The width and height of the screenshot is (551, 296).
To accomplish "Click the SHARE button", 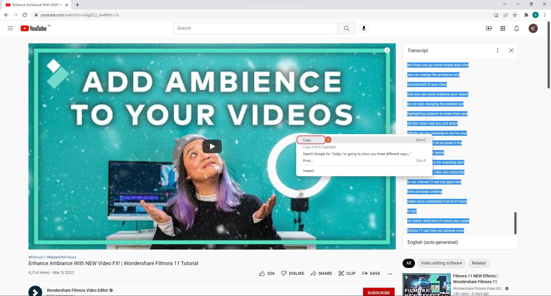I will (321, 273).
